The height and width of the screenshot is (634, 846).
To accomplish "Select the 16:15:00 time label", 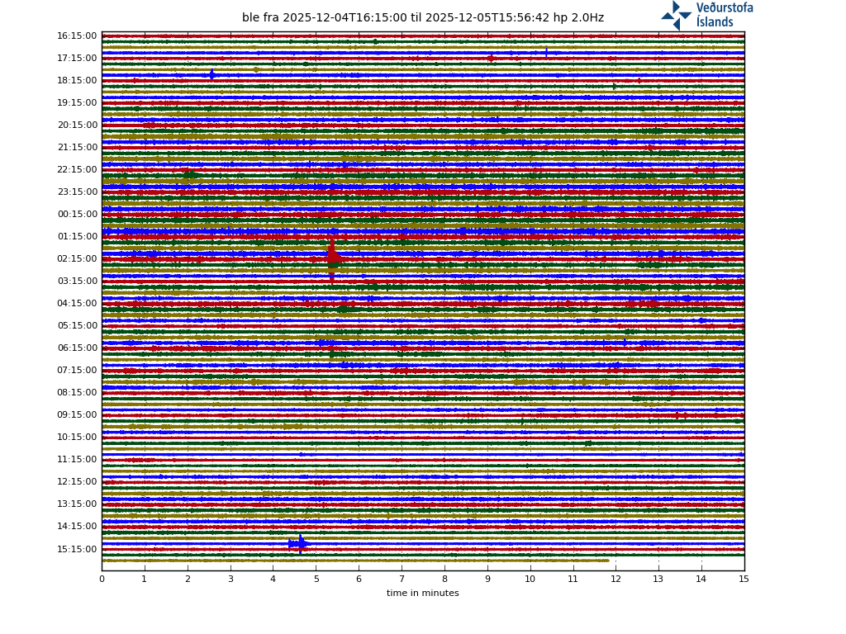I will coord(77,36).
